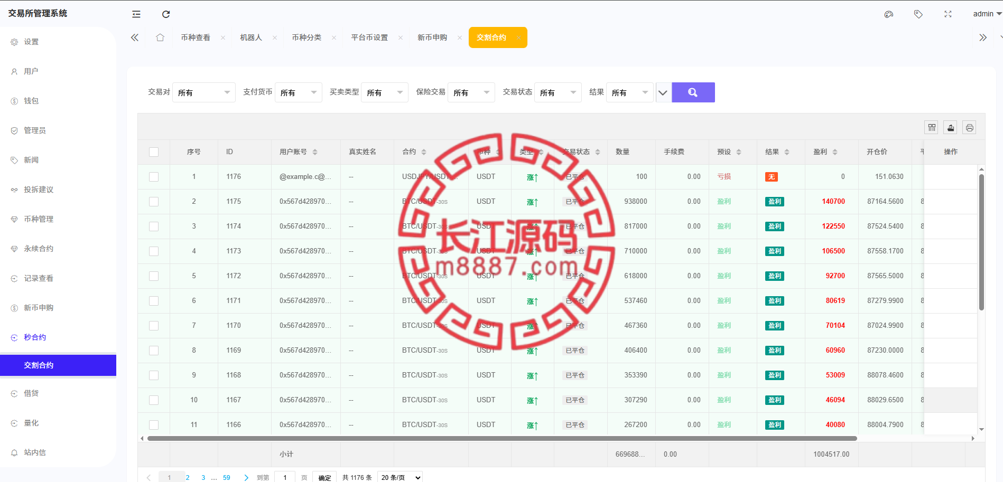Image resolution: width=1003 pixels, height=482 pixels.
Task: Close the 机器人 tab
Action: click(275, 37)
